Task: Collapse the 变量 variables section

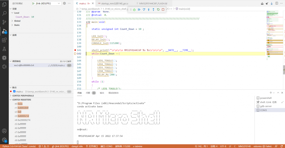Action: click(x=11, y=9)
